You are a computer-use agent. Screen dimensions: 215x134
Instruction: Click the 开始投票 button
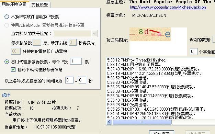pyautogui.click(x=161, y=132)
